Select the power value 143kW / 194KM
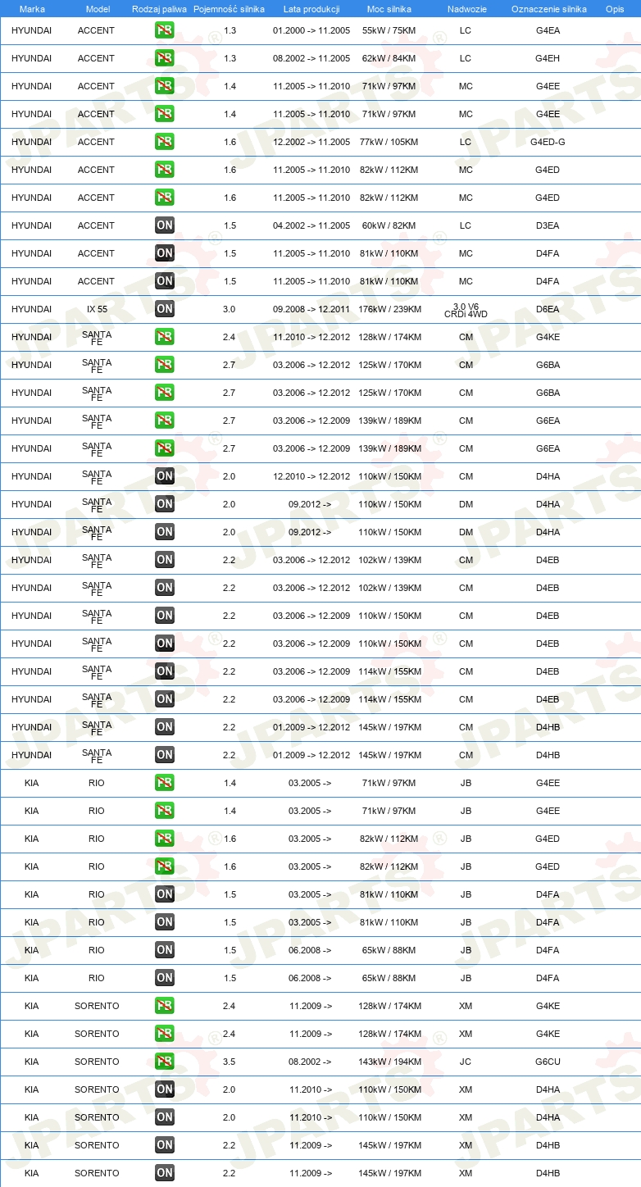This screenshot has height=1187, width=641. click(x=389, y=1062)
